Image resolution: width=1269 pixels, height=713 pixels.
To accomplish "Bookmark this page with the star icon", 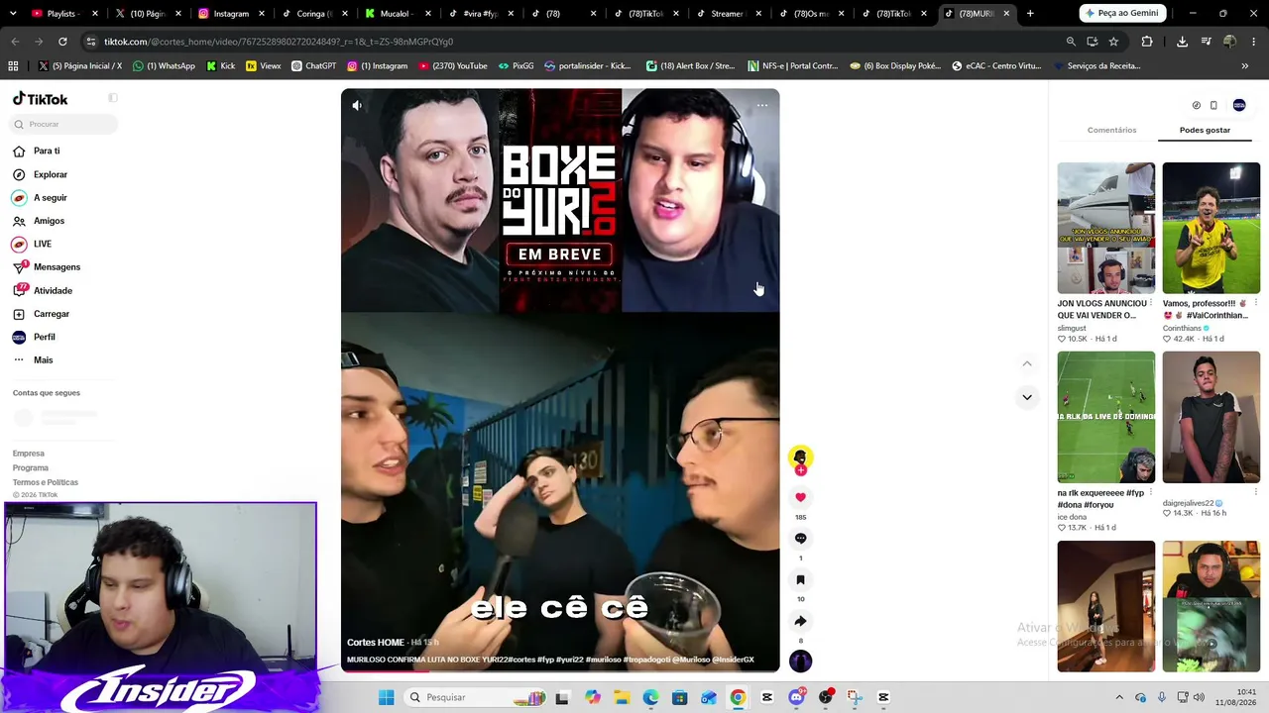I will coord(1113,42).
